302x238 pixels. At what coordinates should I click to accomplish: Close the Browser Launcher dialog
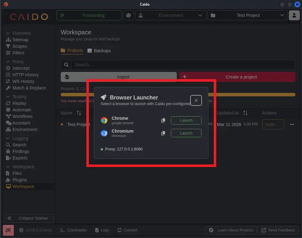point(196,100)
